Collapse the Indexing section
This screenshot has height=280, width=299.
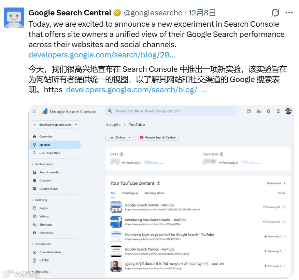point(33,200)
